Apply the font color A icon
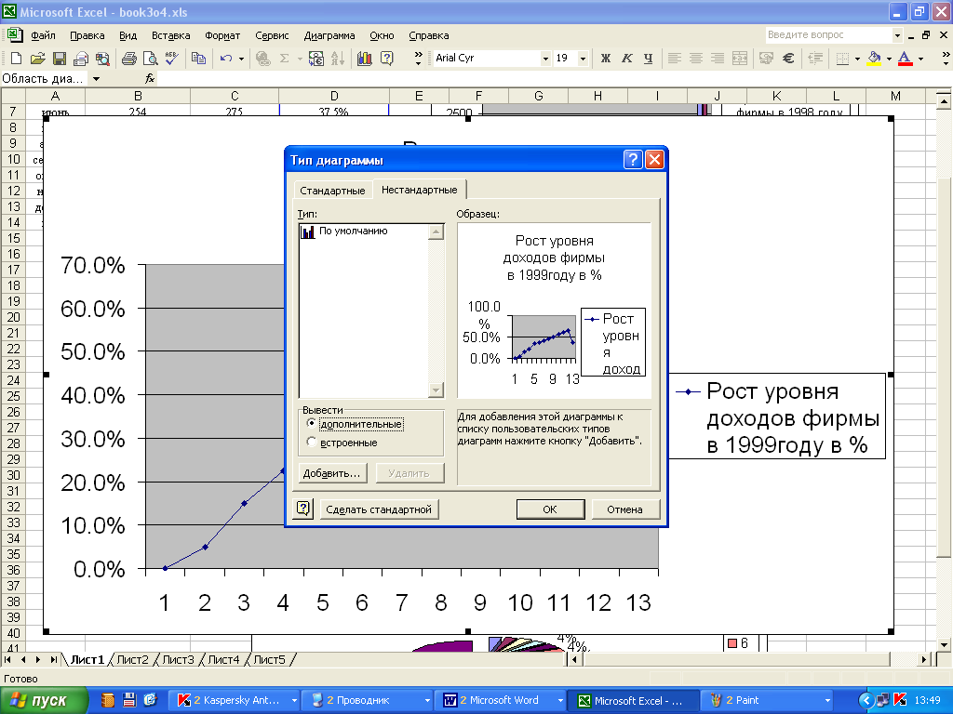The width and height of the screenshot is (953, 714). coord(905,59)
